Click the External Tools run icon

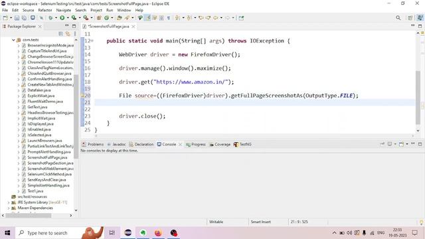tap(86, 18)
